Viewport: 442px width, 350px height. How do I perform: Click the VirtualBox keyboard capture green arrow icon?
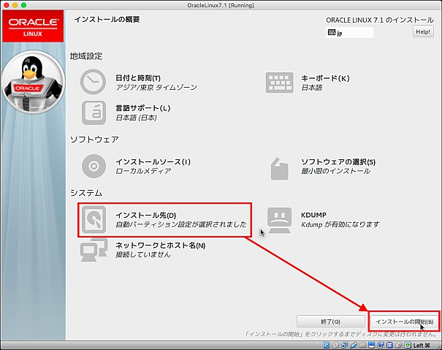tap(408, 345)
